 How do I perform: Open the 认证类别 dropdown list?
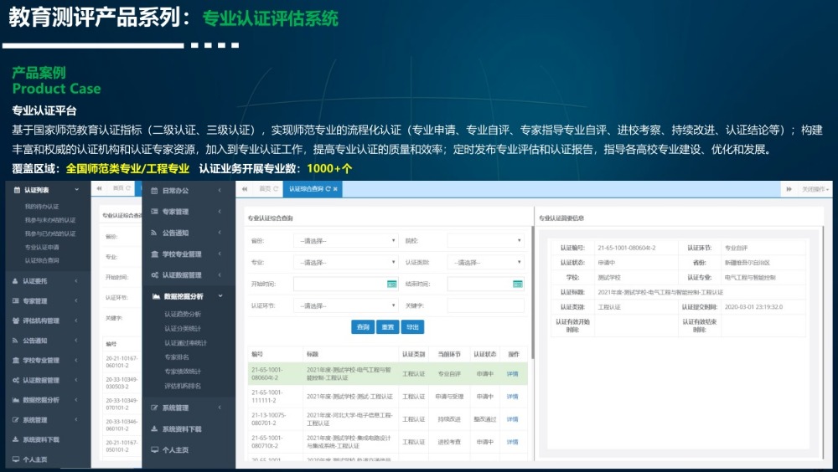coord(485,263)
